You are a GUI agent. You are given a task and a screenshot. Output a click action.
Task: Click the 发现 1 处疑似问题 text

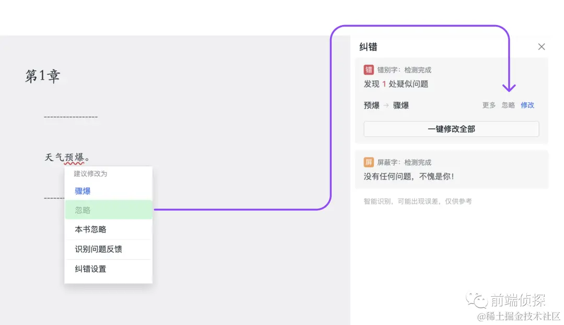(394, 85)
